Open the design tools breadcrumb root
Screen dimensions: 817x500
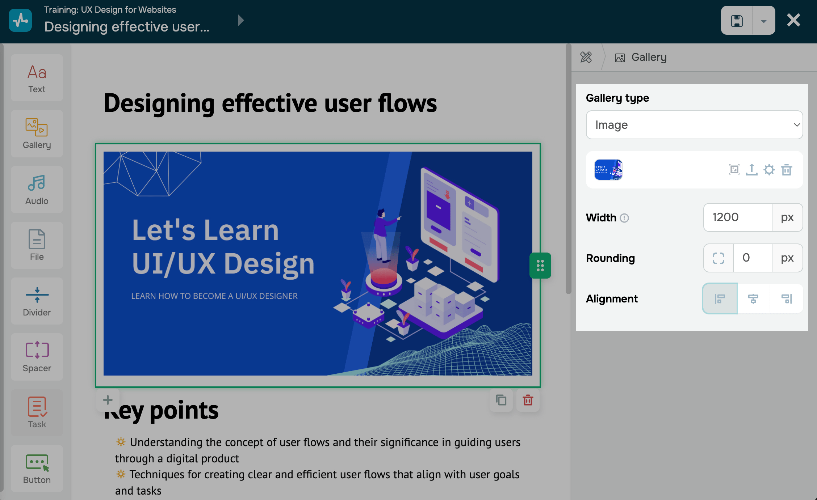tap(586, 57)
